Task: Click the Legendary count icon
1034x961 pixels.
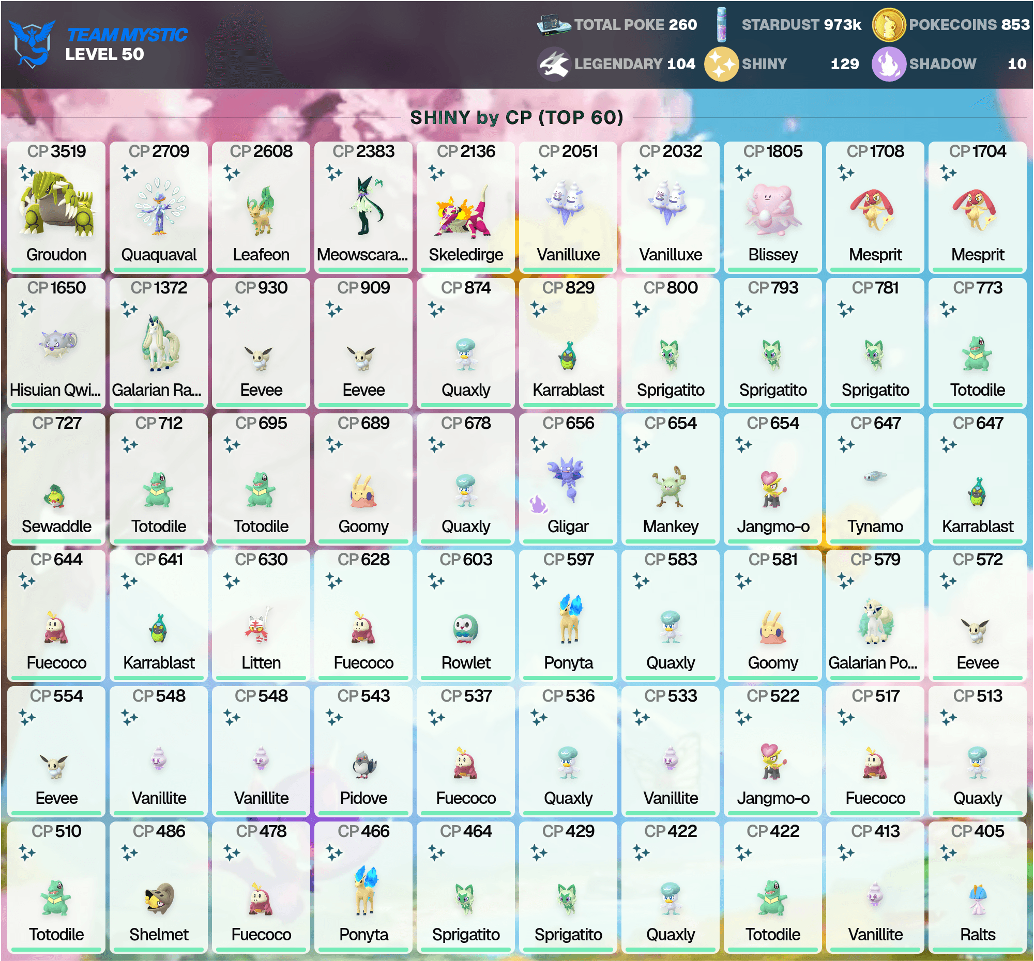Action: click(x=554, y=64)
